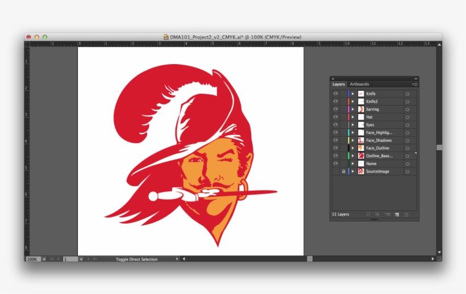Click the horizontal scrollbar left arrow
The image size is (466, 294).
click(184, 259)
